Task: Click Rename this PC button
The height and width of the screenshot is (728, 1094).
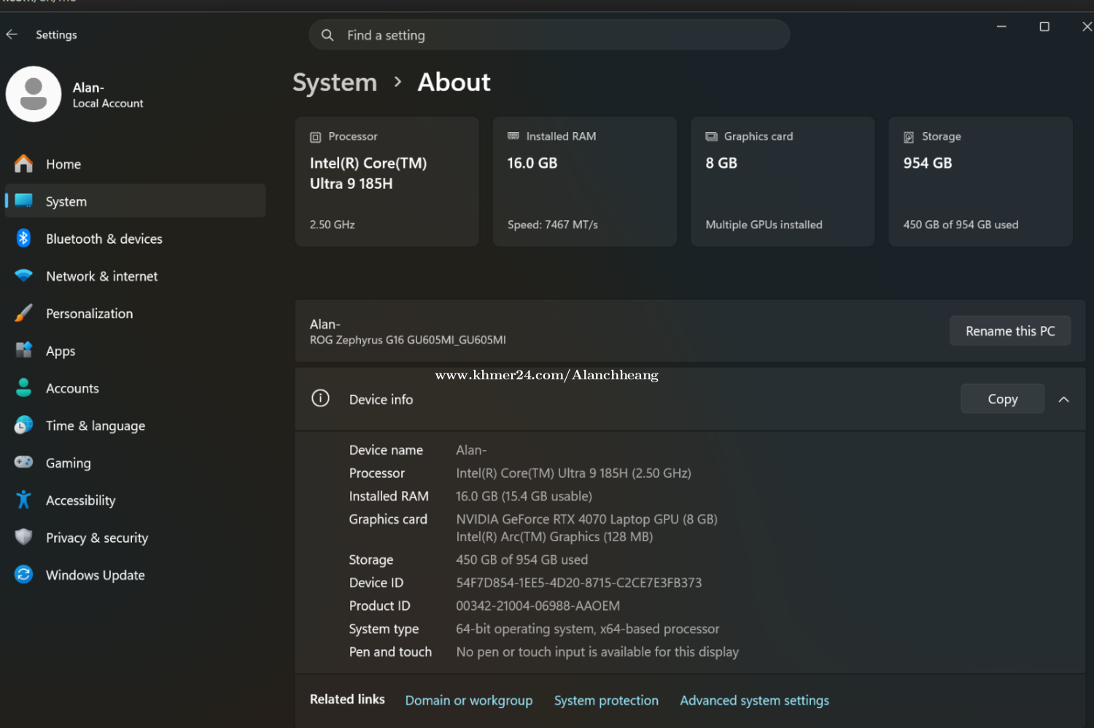Action: (1010, 330)
